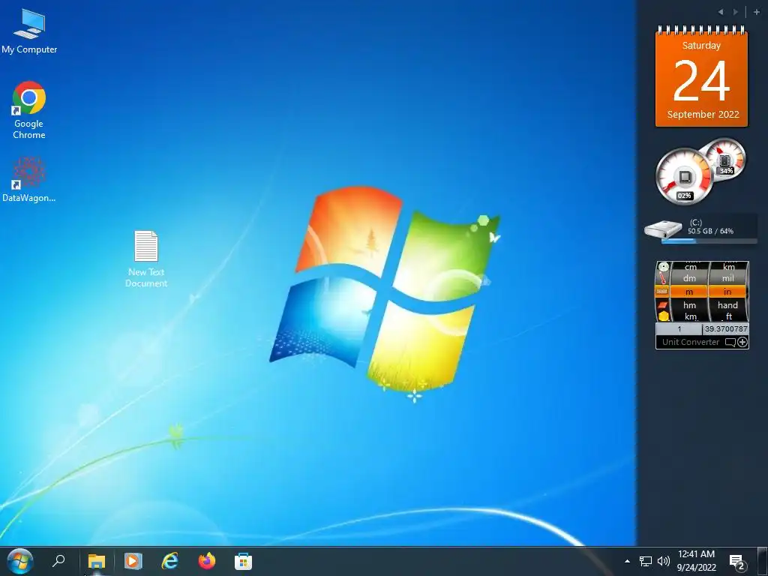Click the 'September 2022' text on calendar
The height and width of the screenshot is (576, 768).
click(x=703, y=115)
